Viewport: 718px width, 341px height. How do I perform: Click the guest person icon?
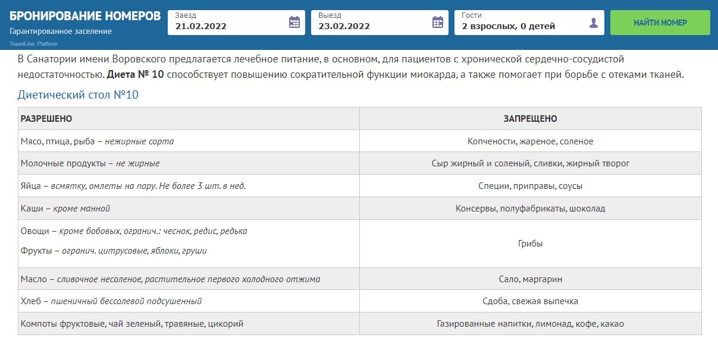click(x=593, y=23)
